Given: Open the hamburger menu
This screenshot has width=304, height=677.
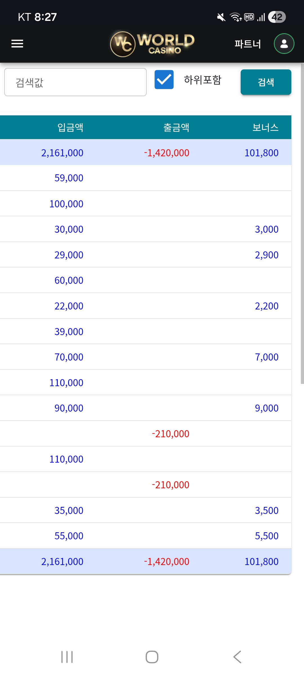Looking at the screenshot, I should [x=17, y=44].
